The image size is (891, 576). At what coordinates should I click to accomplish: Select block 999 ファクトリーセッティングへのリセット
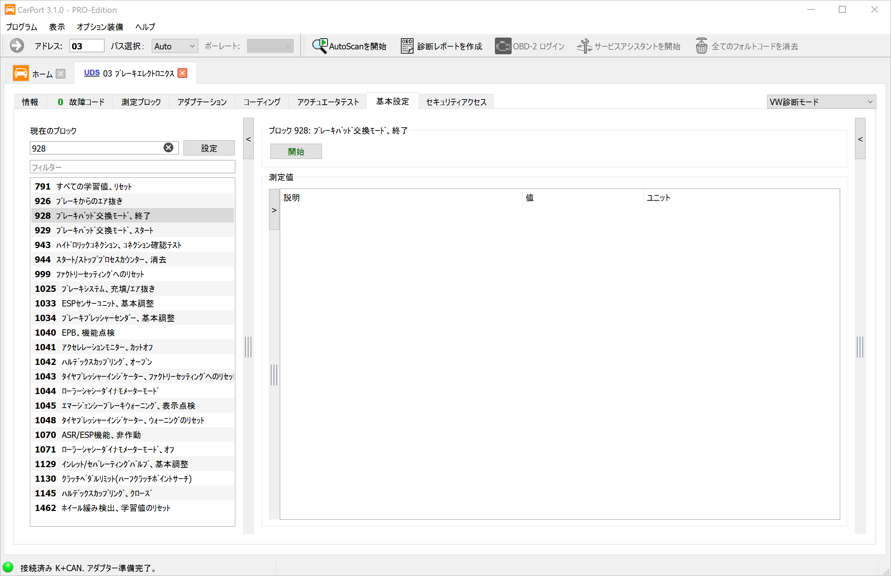pyautogui.click(x=133, y=274)
